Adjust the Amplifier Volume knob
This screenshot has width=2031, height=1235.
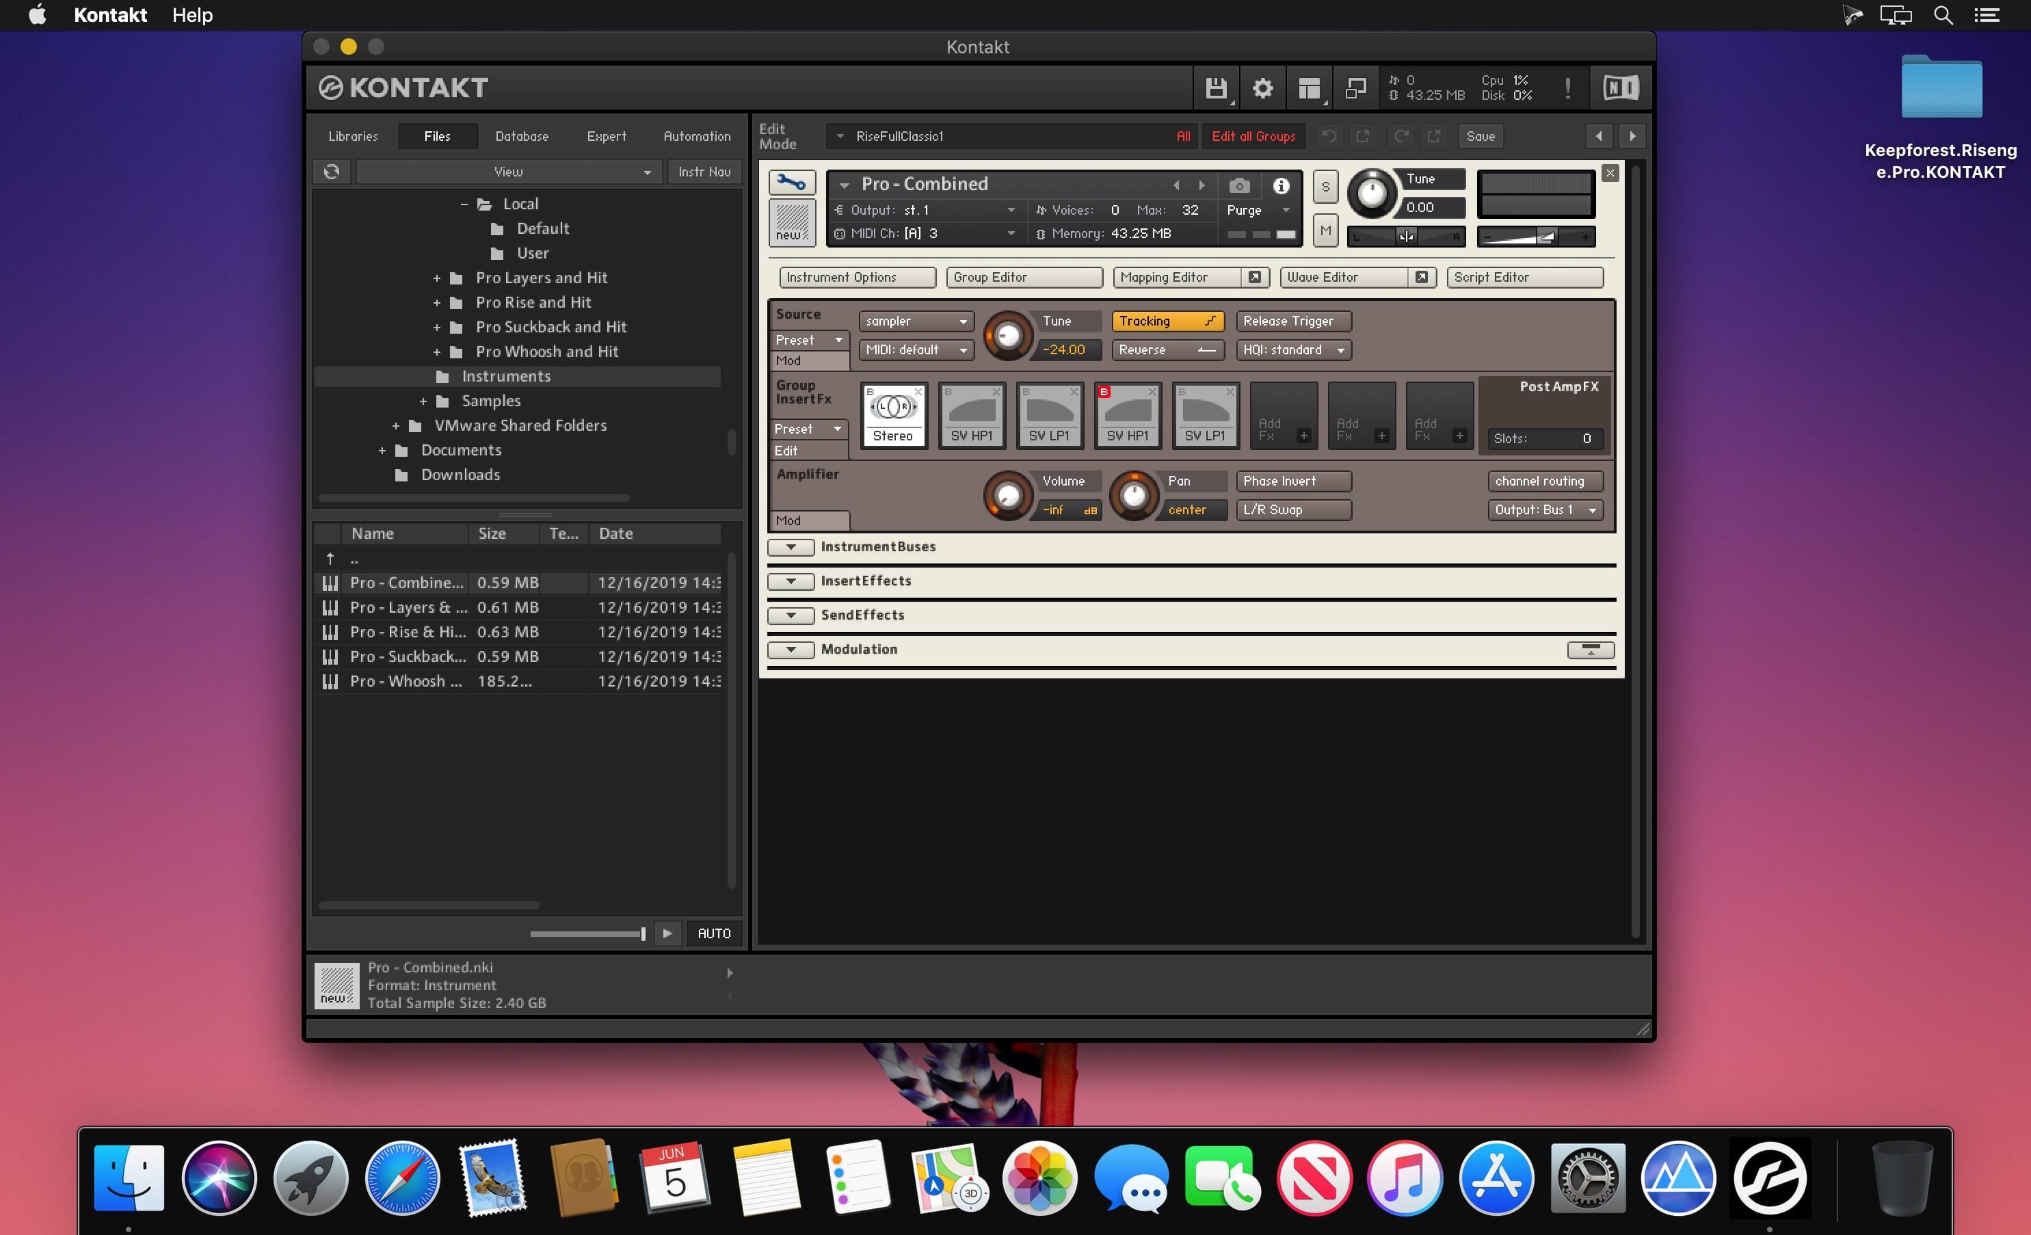pyautogui.click(x=1007, y=496)
